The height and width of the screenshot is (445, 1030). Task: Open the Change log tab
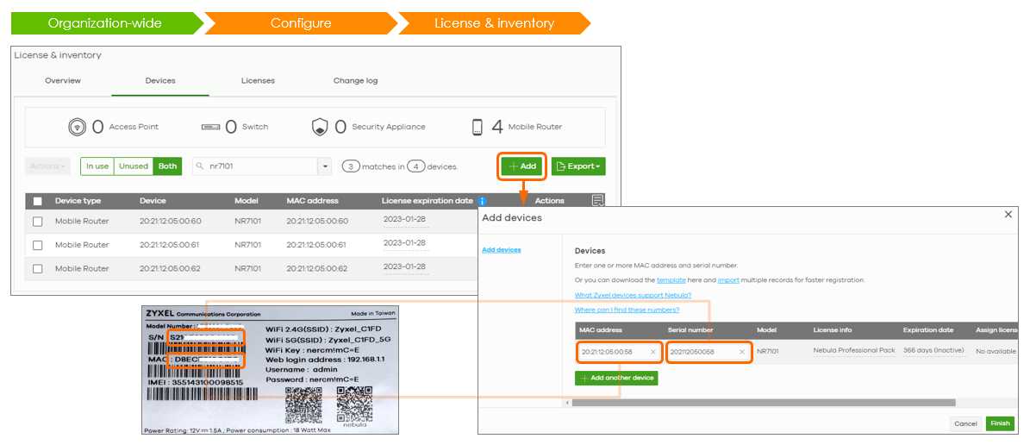point(355,81)
